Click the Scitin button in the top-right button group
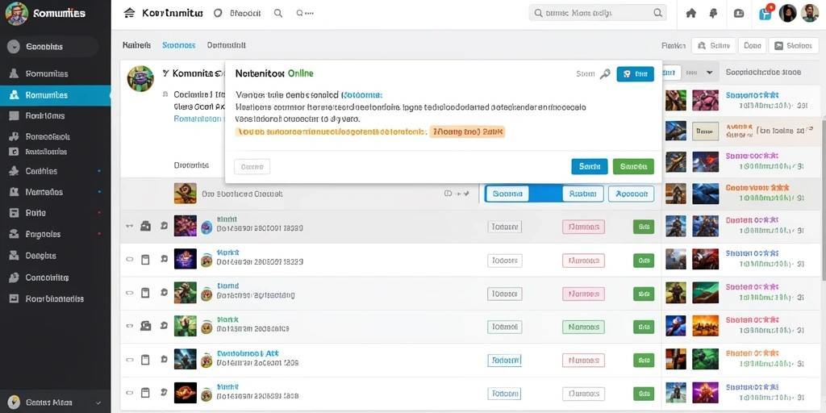The image size is (826, 413). pos(713,46)
